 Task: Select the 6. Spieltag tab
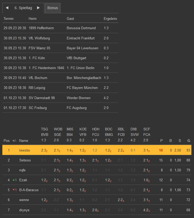point(23,8)
